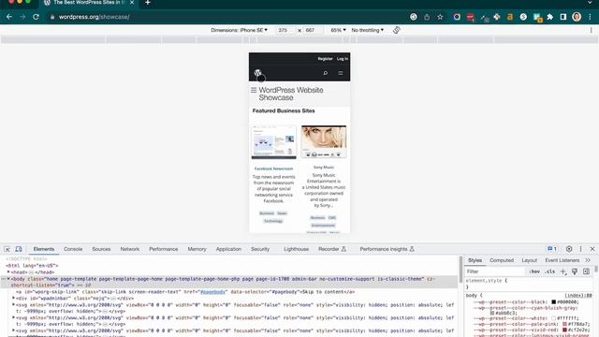The image size is (599, 337).
Task: Open Facebook Newsroom link
Action: point(273,168)
